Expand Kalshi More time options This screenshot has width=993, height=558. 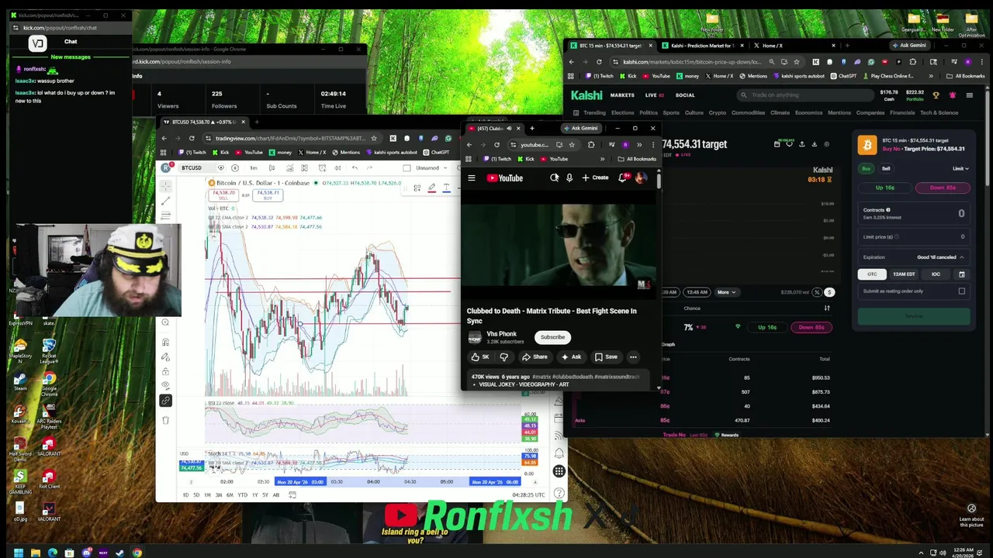[726, 292]
